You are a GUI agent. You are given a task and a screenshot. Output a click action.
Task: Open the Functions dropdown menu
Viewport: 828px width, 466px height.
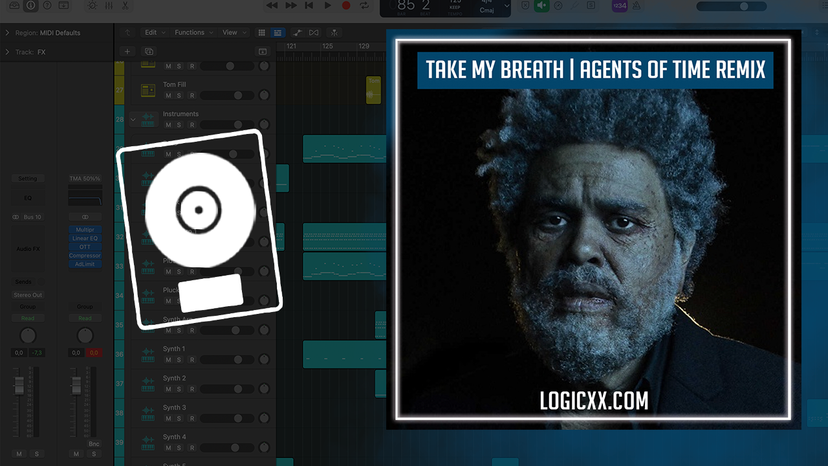[193, 32]
